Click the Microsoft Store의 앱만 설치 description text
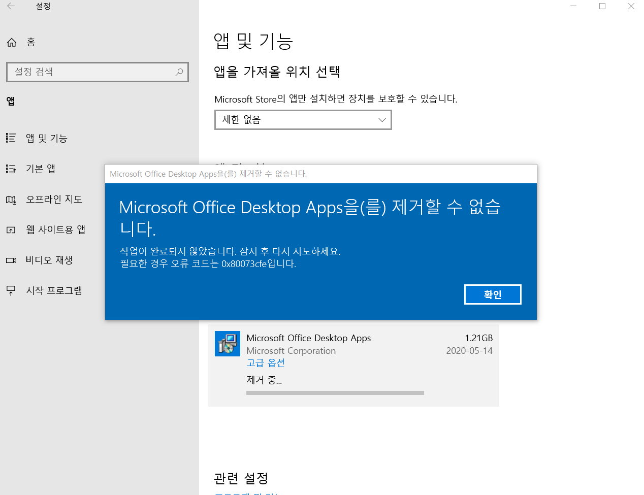Viewport: 644px width, 495px height. 336,99
